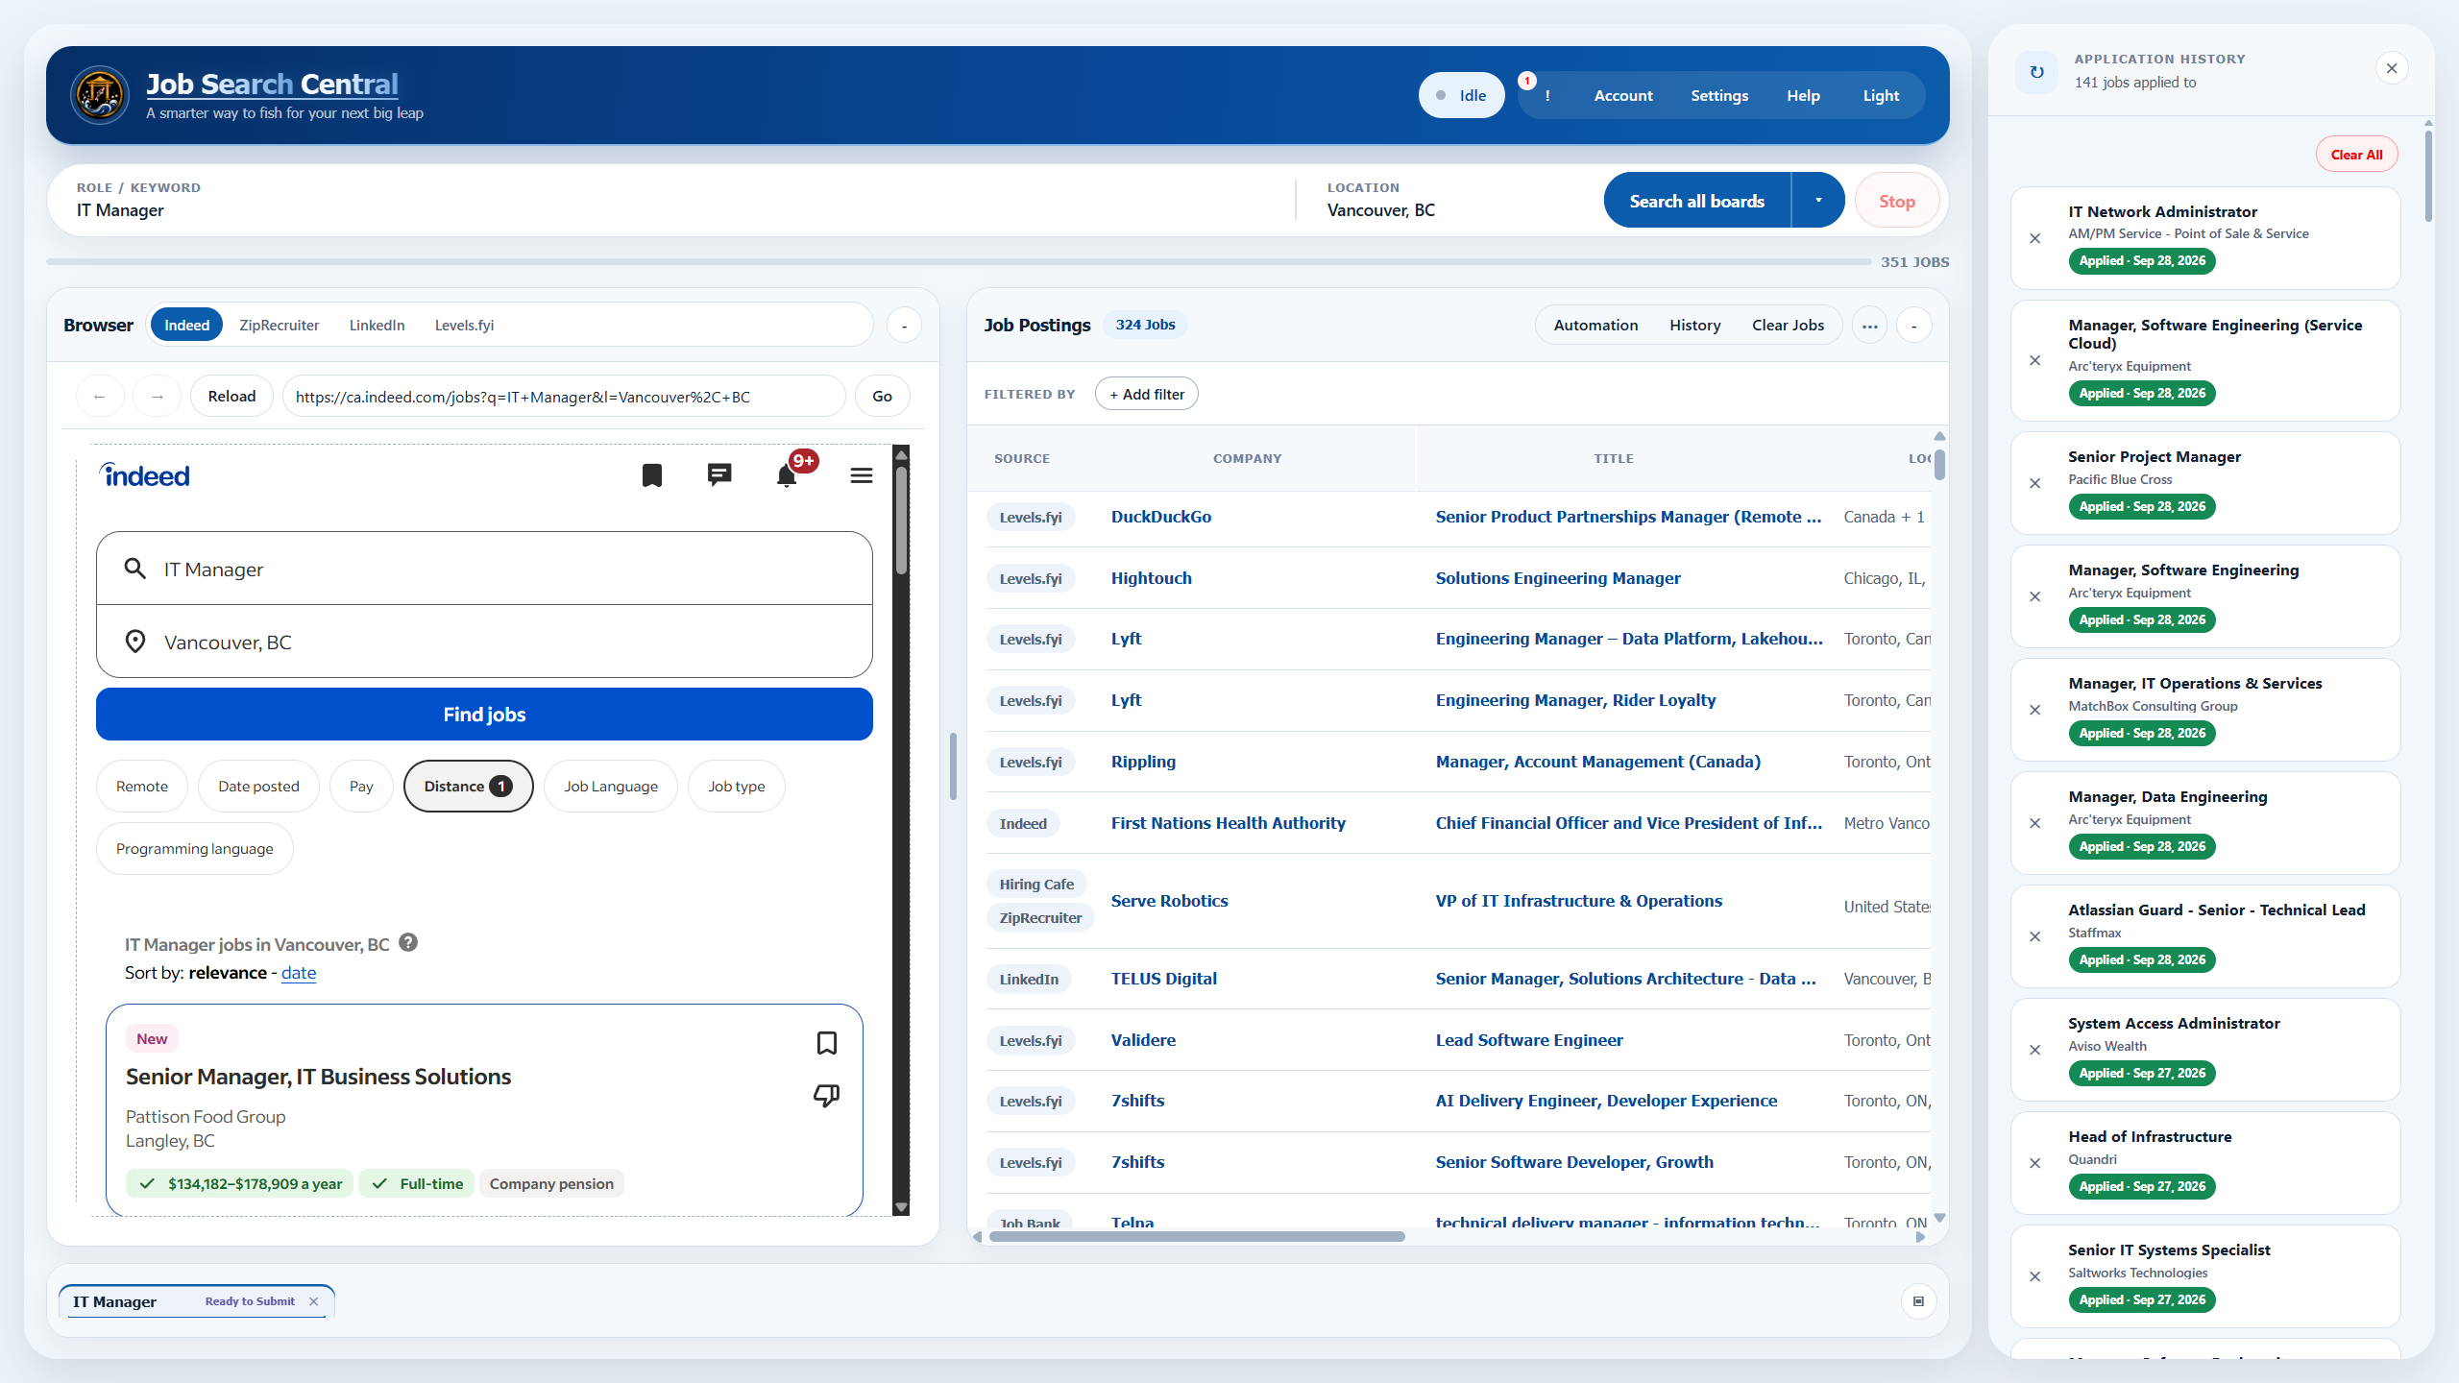
Task: Open the Distance filter dropdown
Action: pyautogui.click(x=468, y=786)
